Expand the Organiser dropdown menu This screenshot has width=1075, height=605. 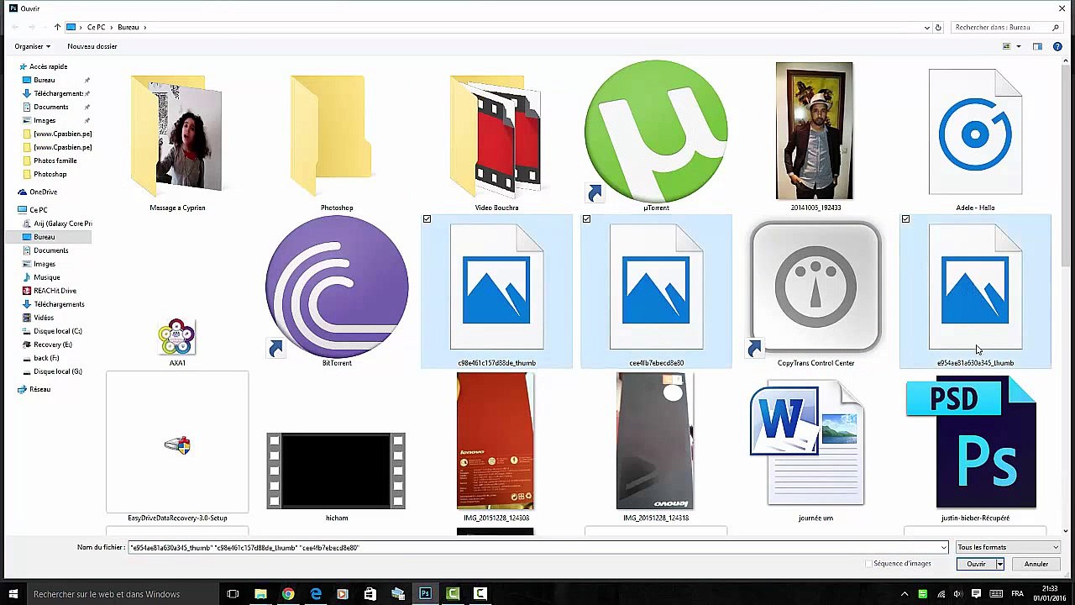tap(32, 46)
